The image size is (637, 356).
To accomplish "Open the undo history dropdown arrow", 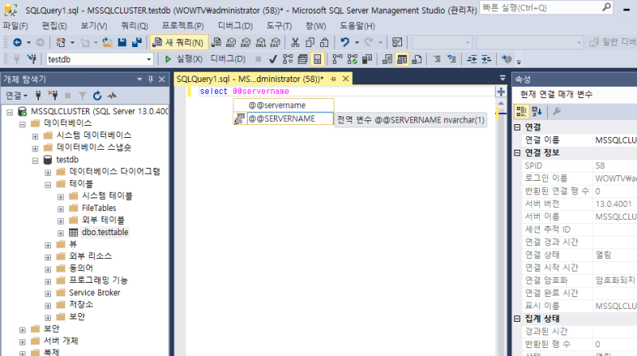I will 357,42.
